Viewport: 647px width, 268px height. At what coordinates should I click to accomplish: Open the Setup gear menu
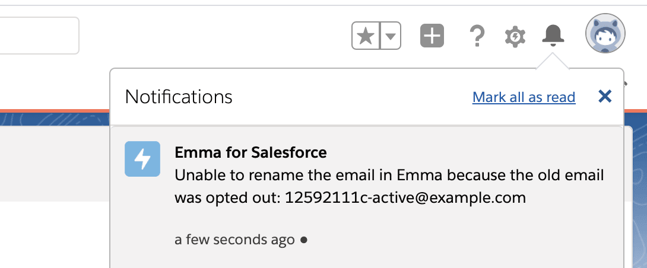click(x=515, y=37)
